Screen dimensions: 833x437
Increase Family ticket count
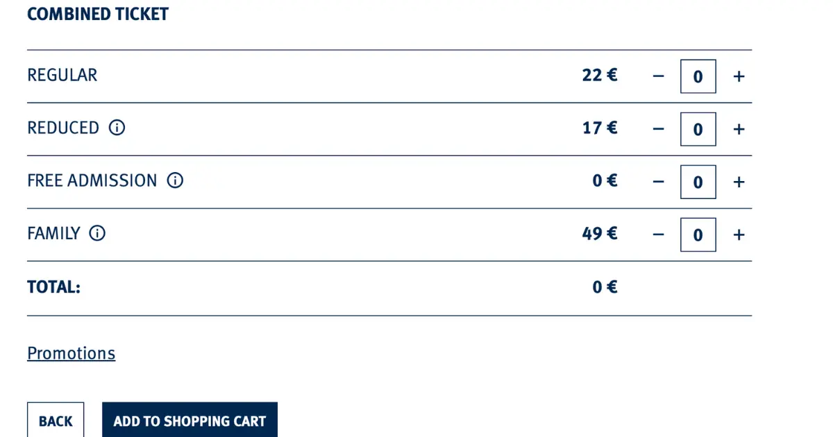click(739, 235)
